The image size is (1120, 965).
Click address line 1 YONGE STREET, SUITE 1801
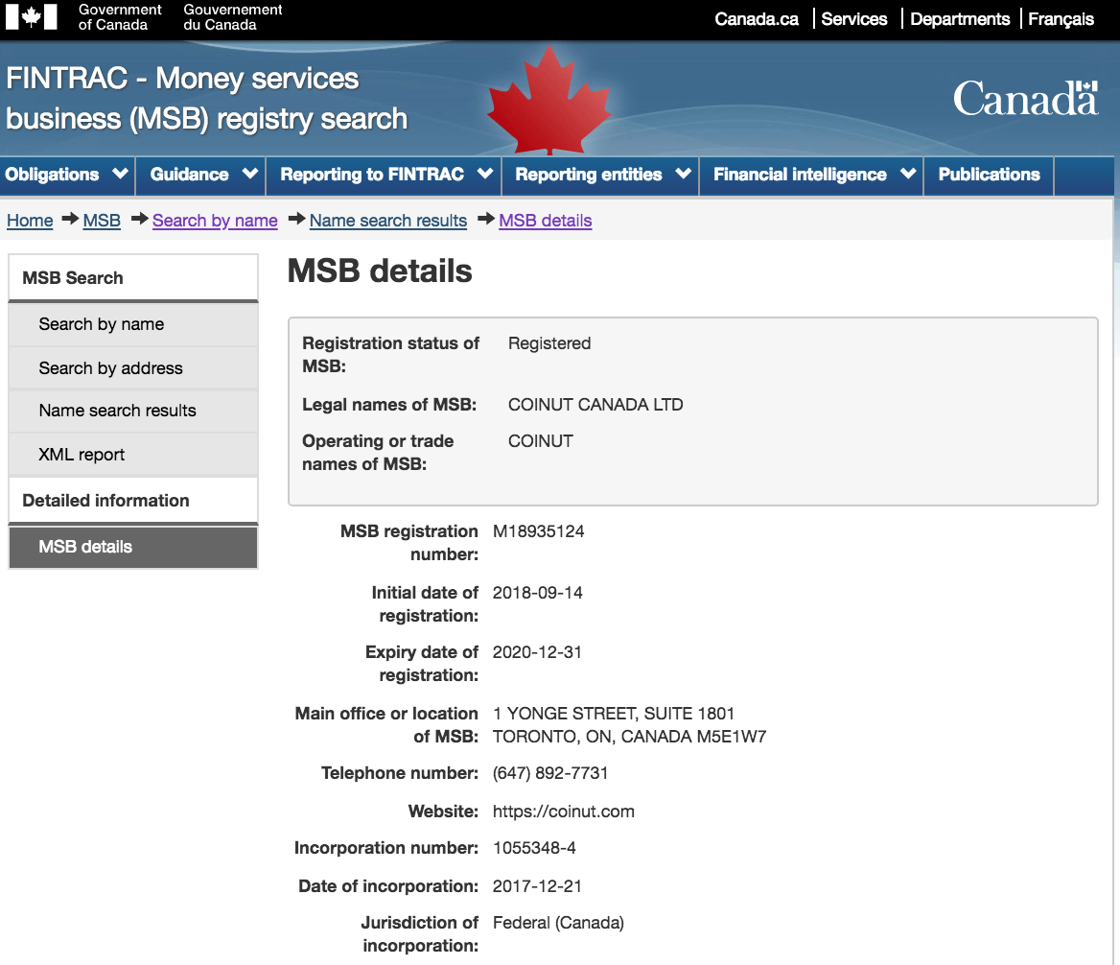(x=613, y=714)
